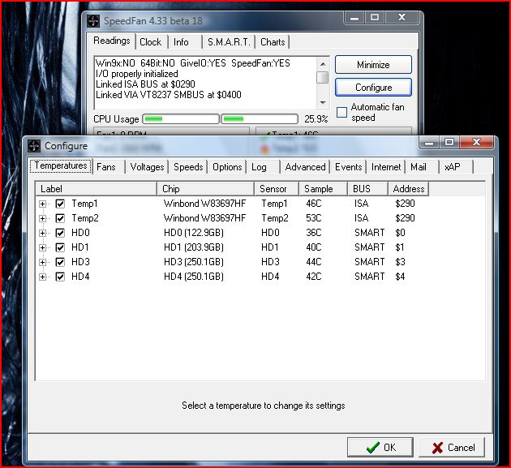Select the Temperatures tab
511x468 pixels.
(x=61, y=166)
